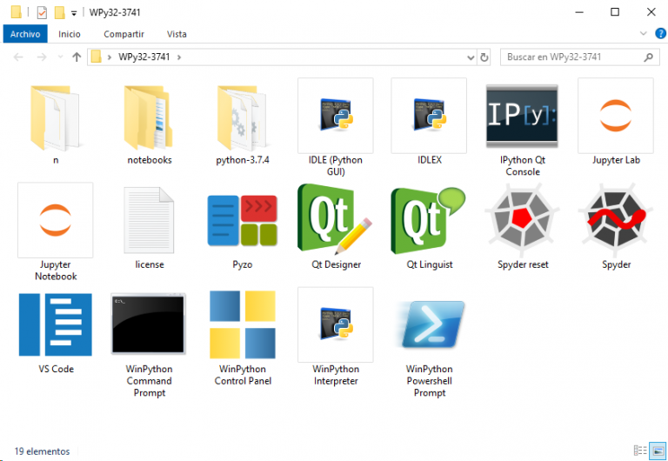Select the folder named n
The image size is (668, 461).
click(56, 117)
